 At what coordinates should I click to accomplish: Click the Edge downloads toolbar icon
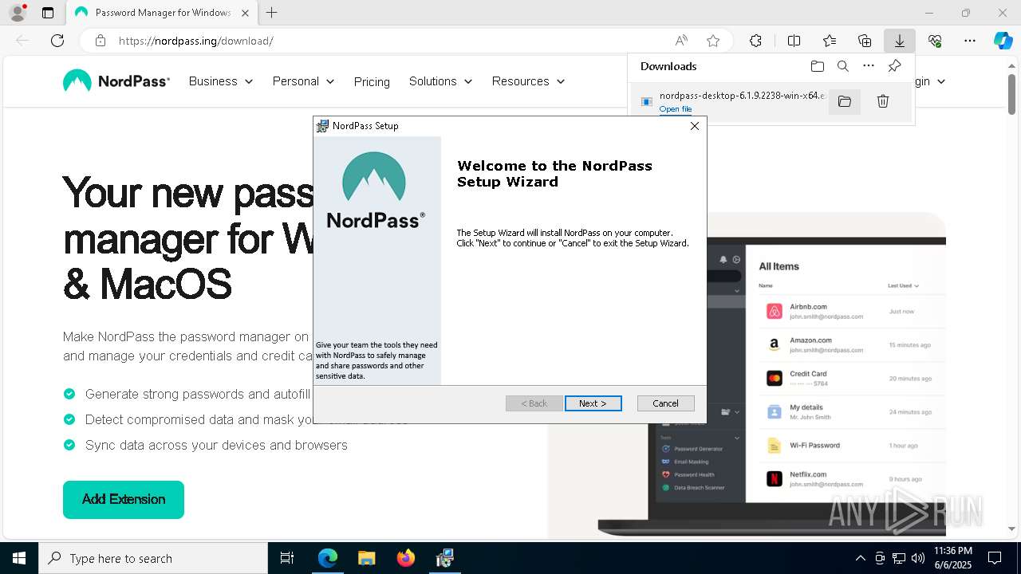tap(899, 41)
